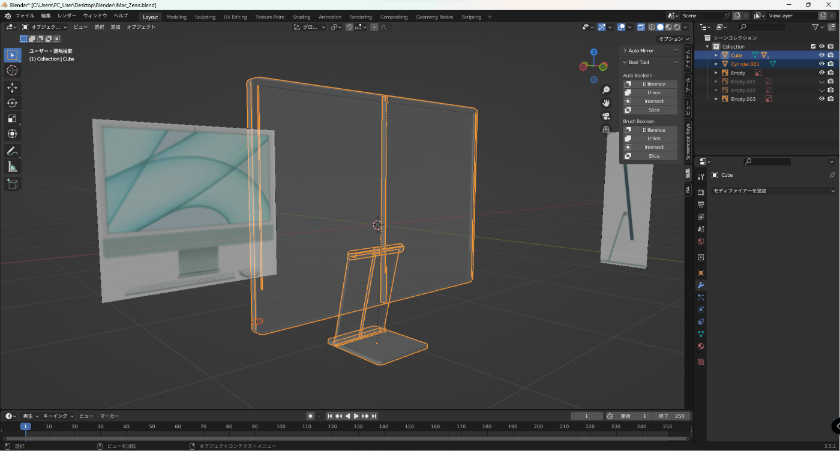Image resolution: width=840 pixels, height=451 pixels.
Task: Toggle snapping magnet icon
Action: (x=349, y=27)
